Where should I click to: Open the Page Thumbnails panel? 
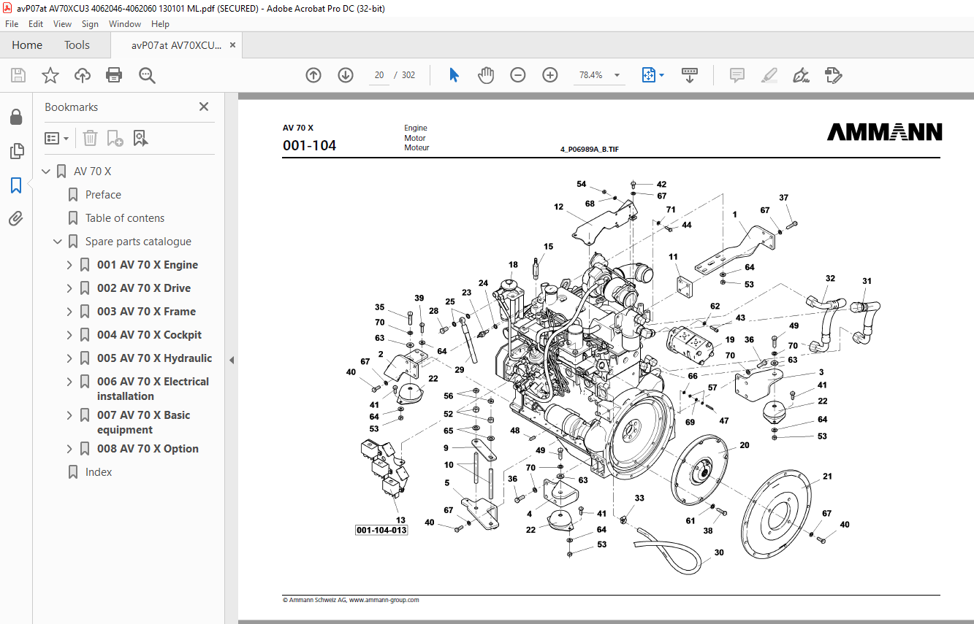tap(16, 152)
